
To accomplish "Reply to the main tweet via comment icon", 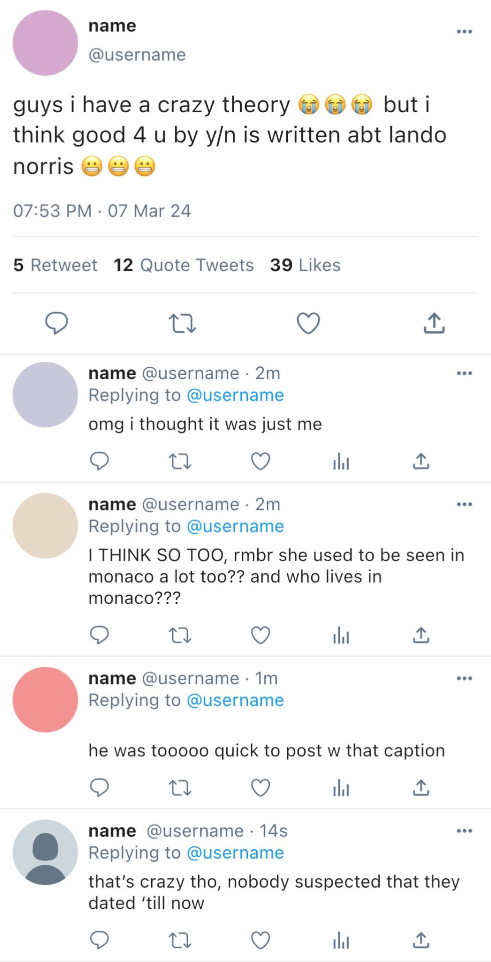I will (57, 323).
